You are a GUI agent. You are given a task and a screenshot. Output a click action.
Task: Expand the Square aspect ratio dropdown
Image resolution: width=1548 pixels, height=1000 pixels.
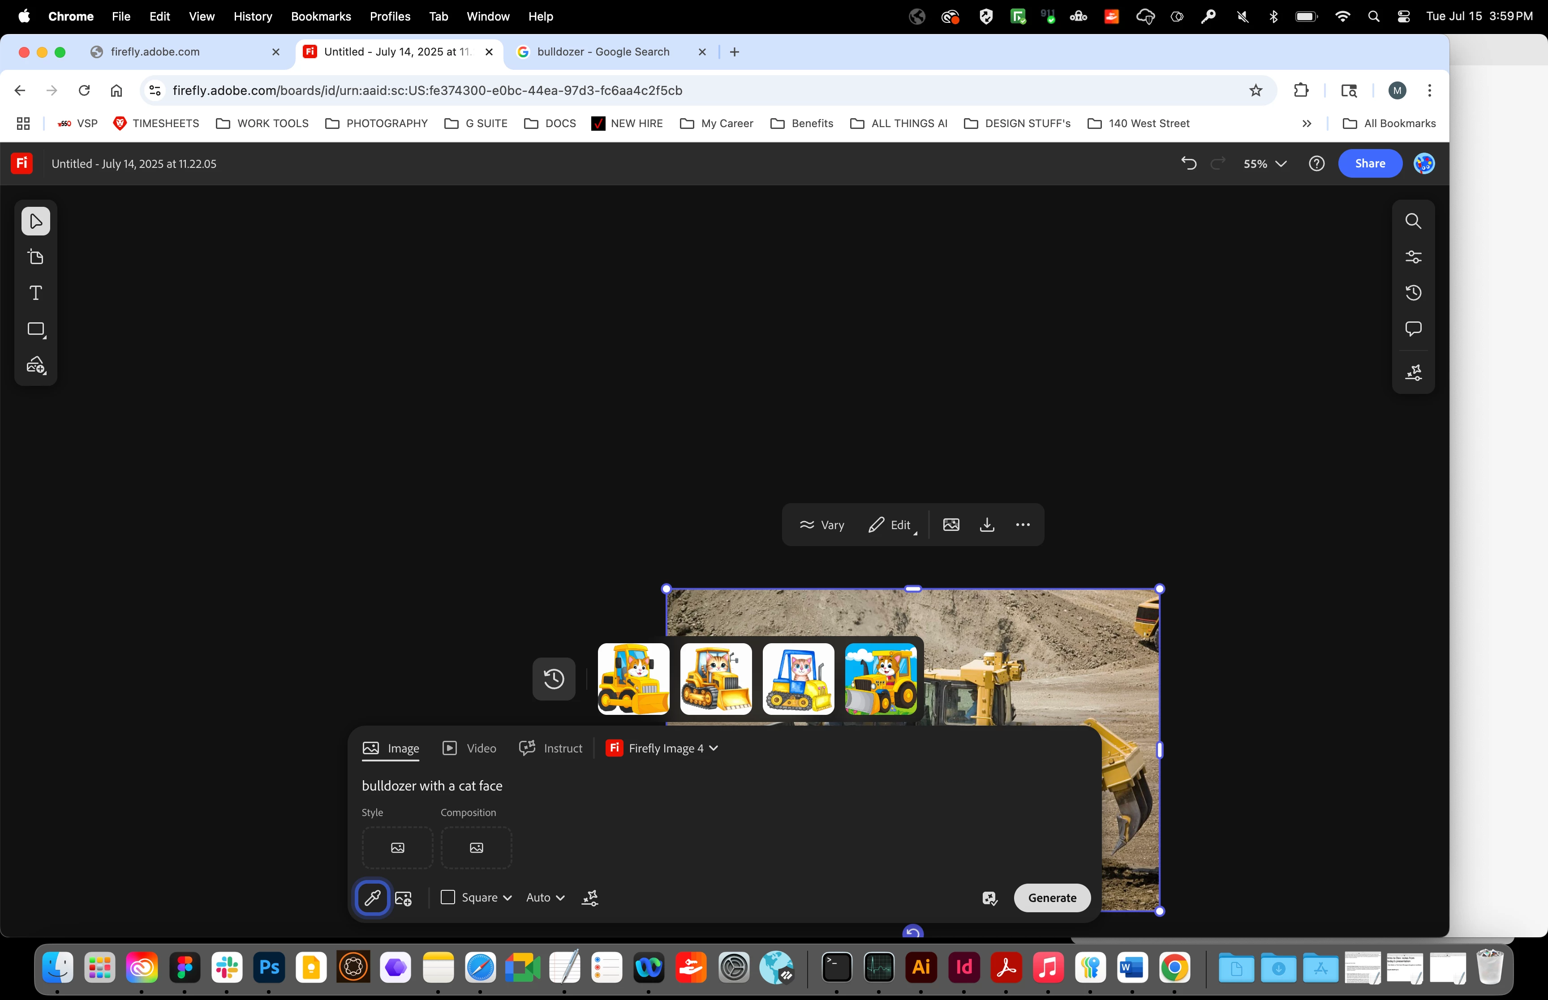(x=477, y=897)
